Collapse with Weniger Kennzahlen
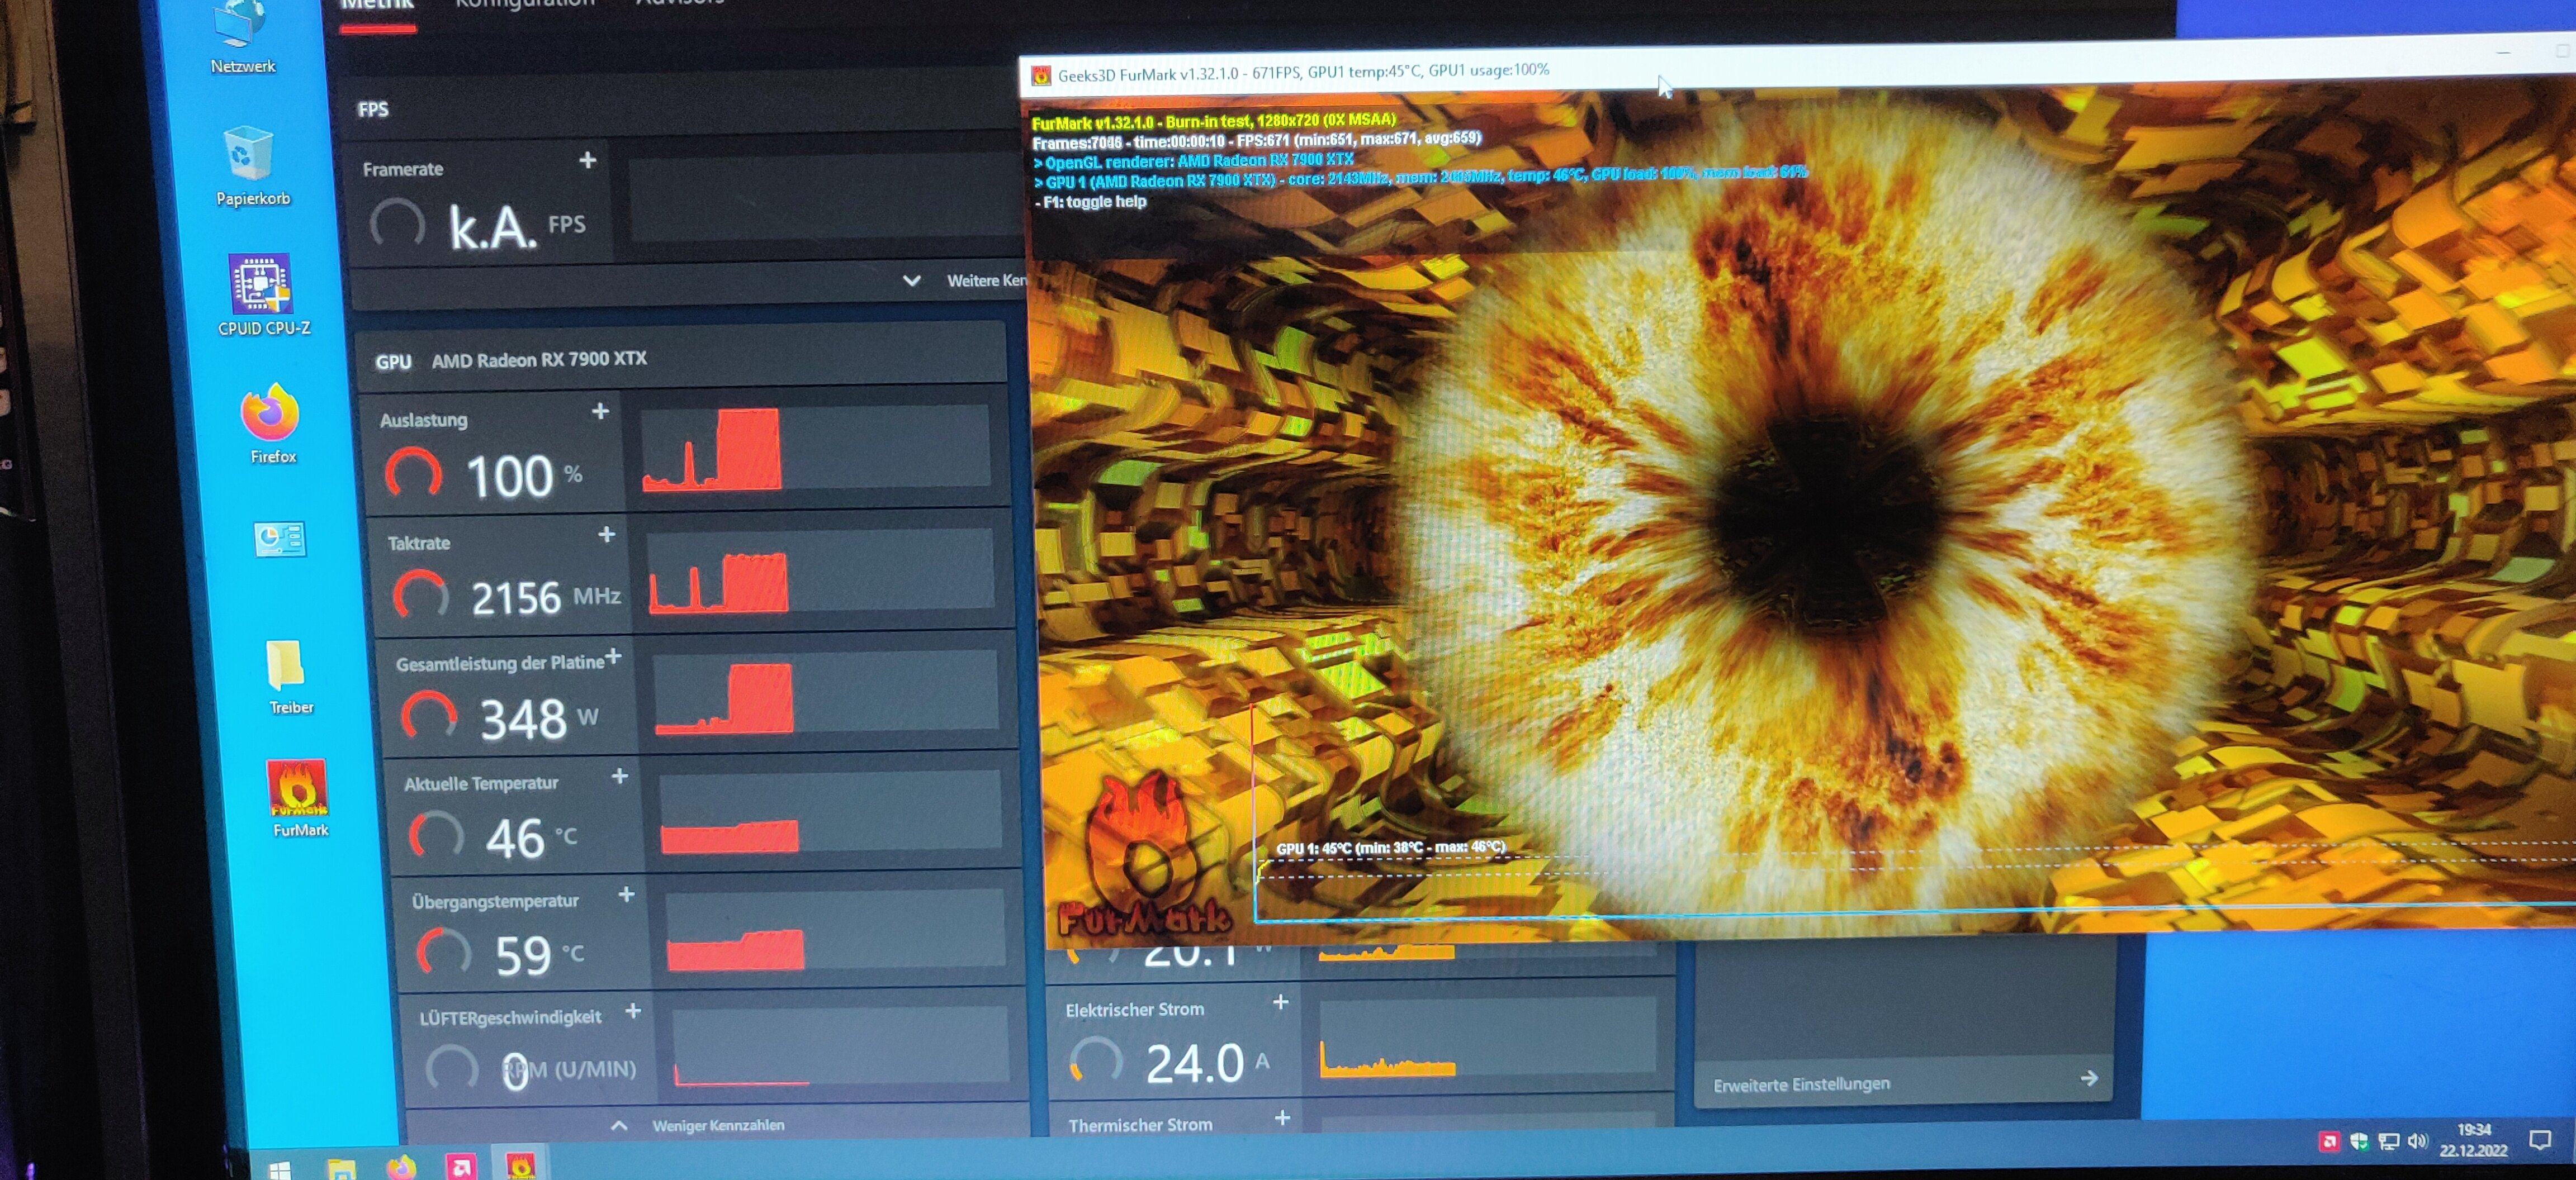The width and height of the screenshot is (2576, 1180). tap(698, 1125)
